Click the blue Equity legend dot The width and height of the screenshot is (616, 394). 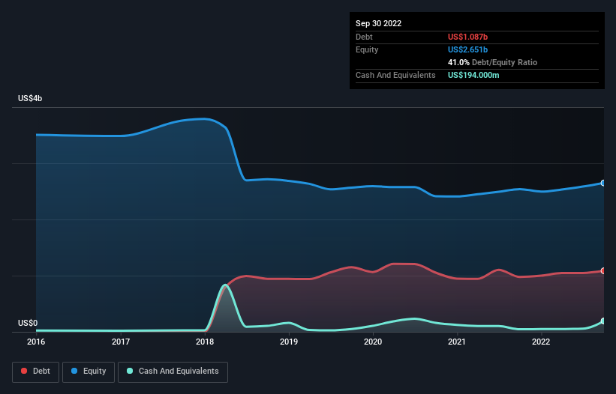74,371
